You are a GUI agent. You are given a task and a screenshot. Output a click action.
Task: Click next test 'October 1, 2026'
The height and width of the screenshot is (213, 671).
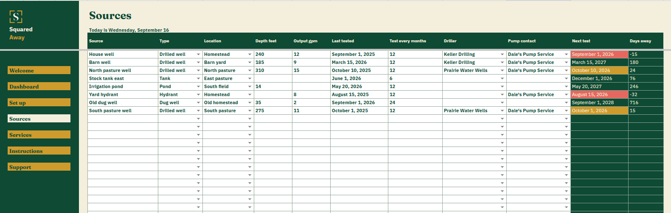click(599, 111)
